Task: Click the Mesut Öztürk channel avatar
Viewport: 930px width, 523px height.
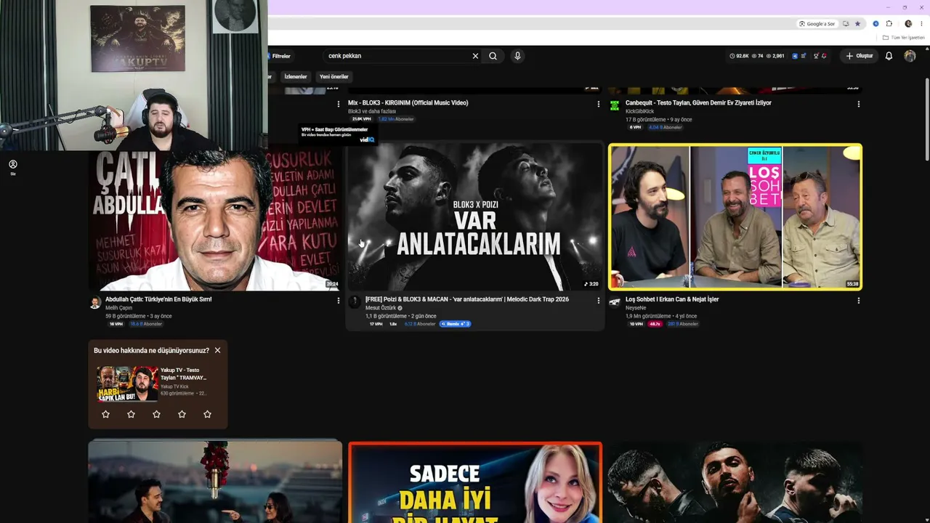Action: (x=355, y=302)
